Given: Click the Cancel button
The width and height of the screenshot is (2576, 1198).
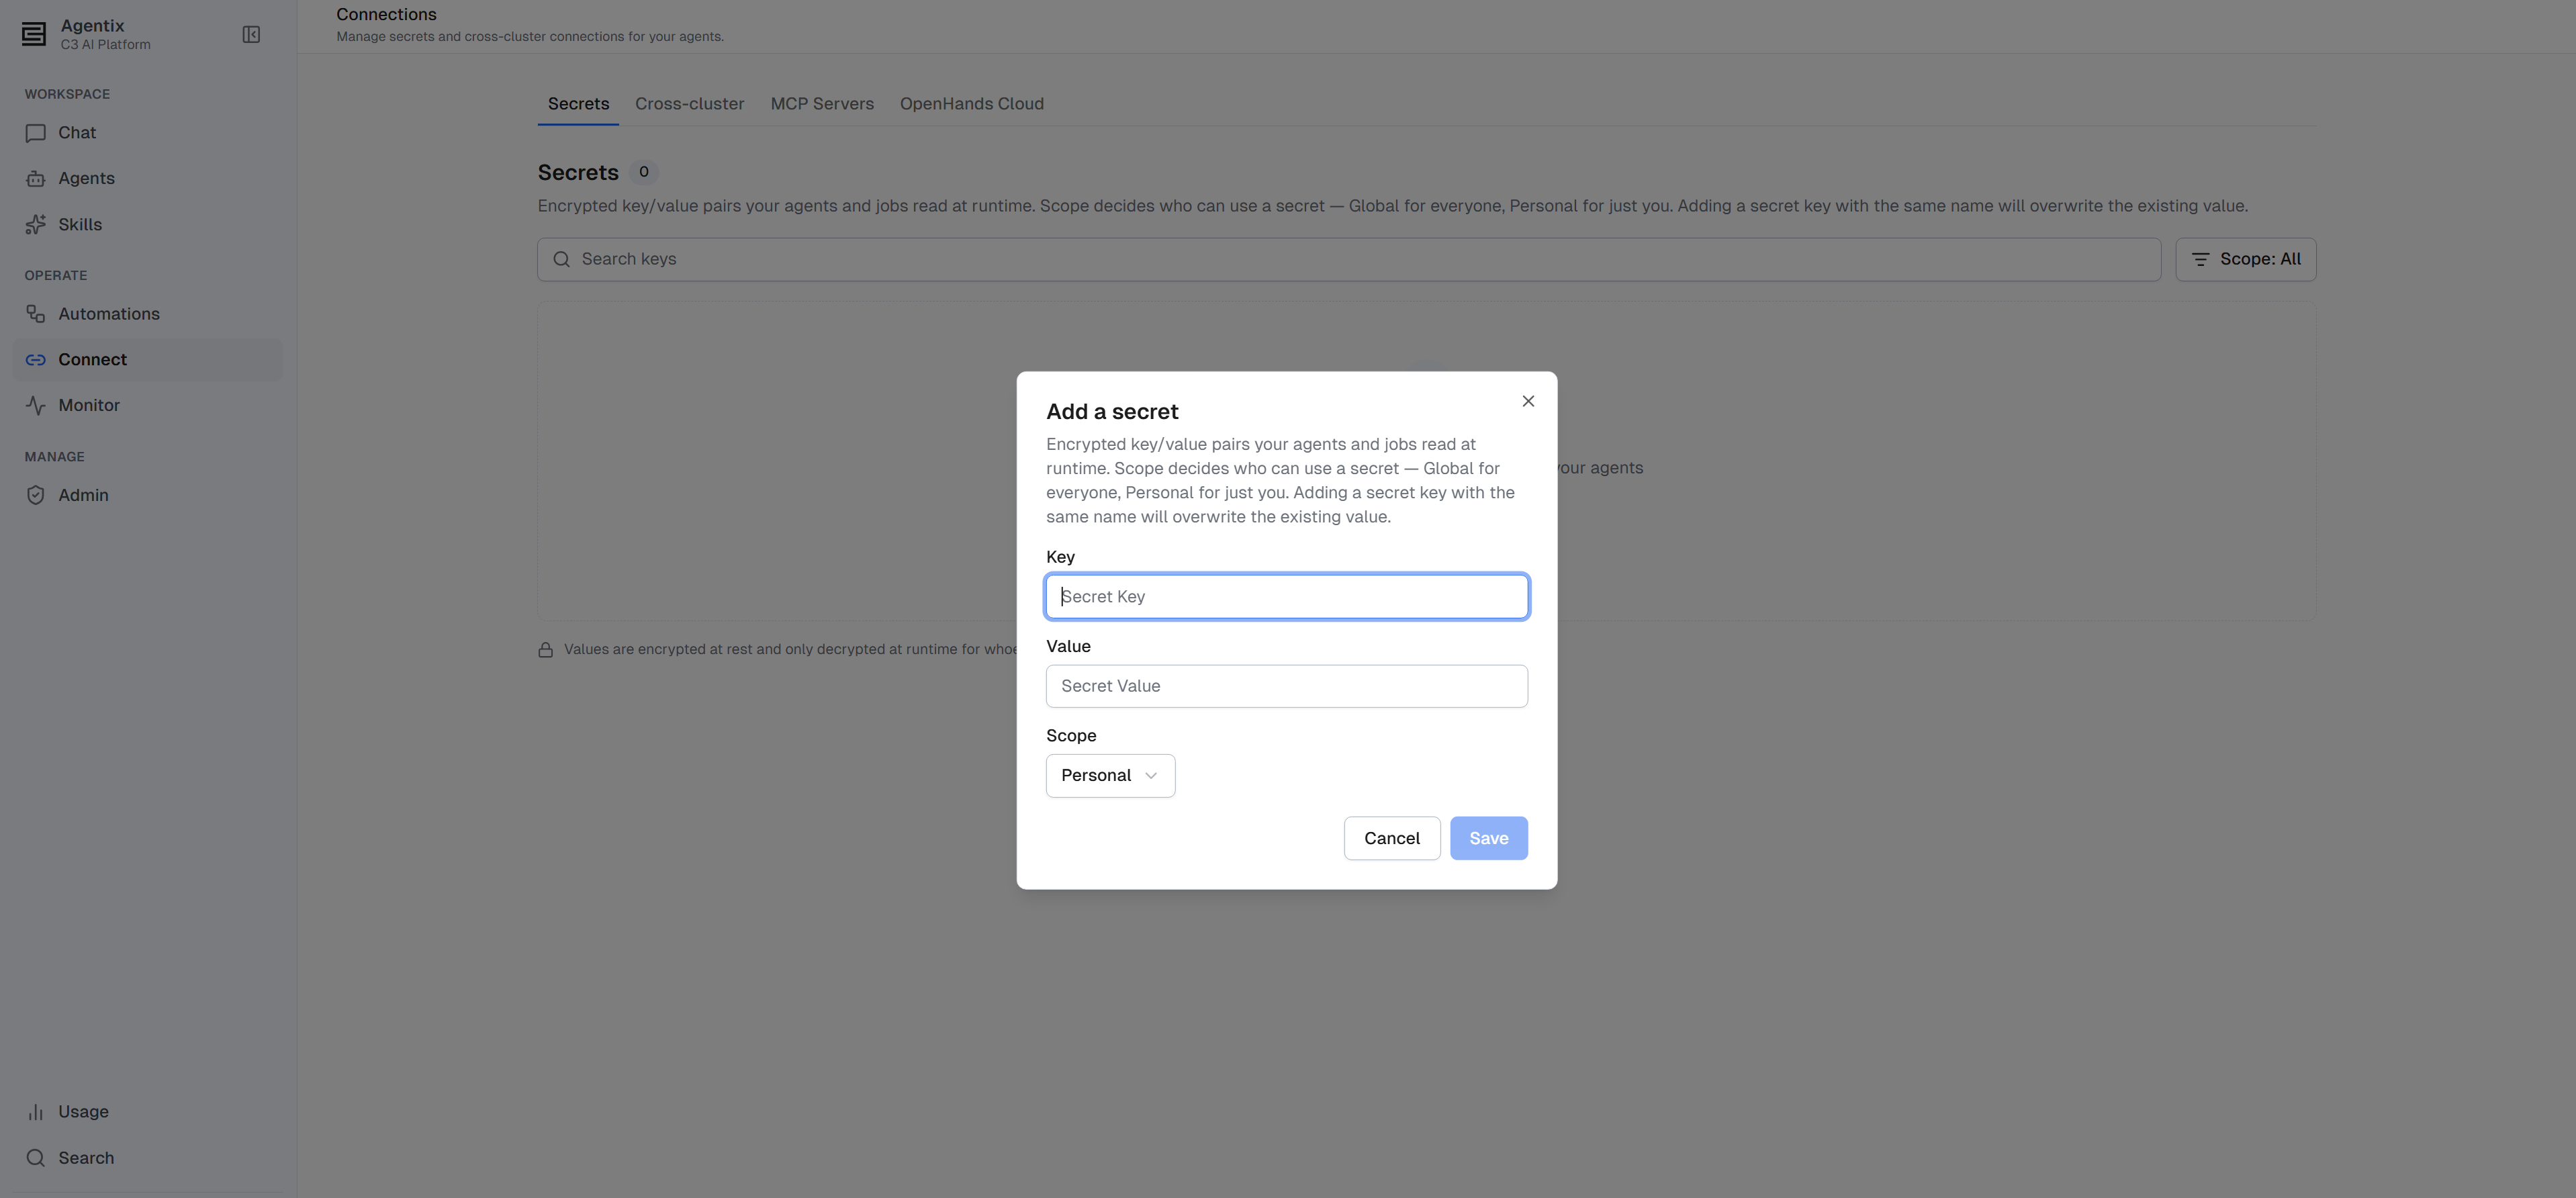Looking at the screenshot, I should click(x=1391, y=838).
